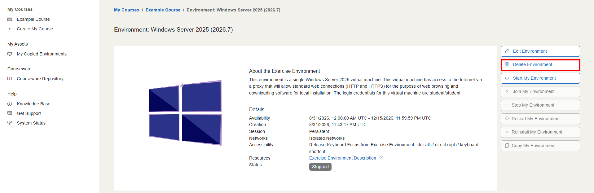Click the power icon on Start My Environment
The image size is (594, 193).
click(507, 78)
